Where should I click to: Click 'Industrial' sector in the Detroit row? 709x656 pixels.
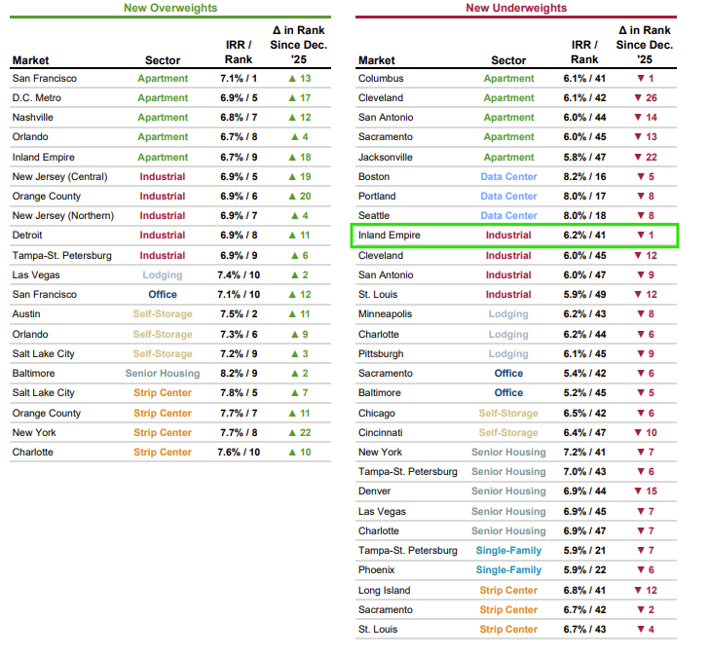pyautogui.click(x=163, y=235)
